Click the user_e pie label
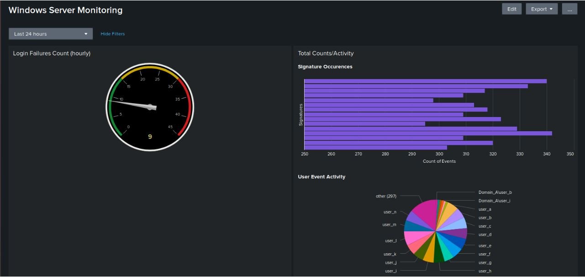Image resolution: width=585 pixels, height=277 pixels. point(485,246)
